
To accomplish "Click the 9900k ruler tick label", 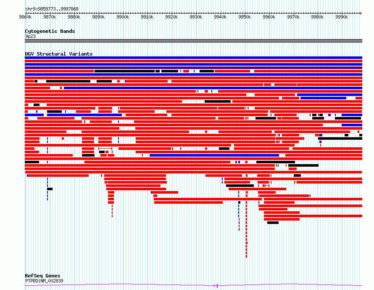I will 123,17.
